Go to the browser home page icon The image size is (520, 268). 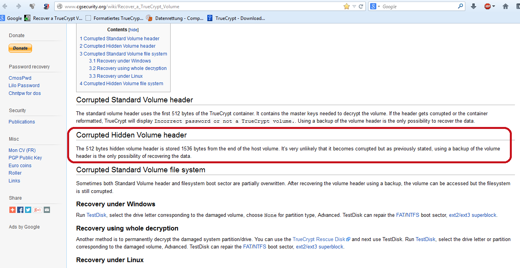(506, 6)
